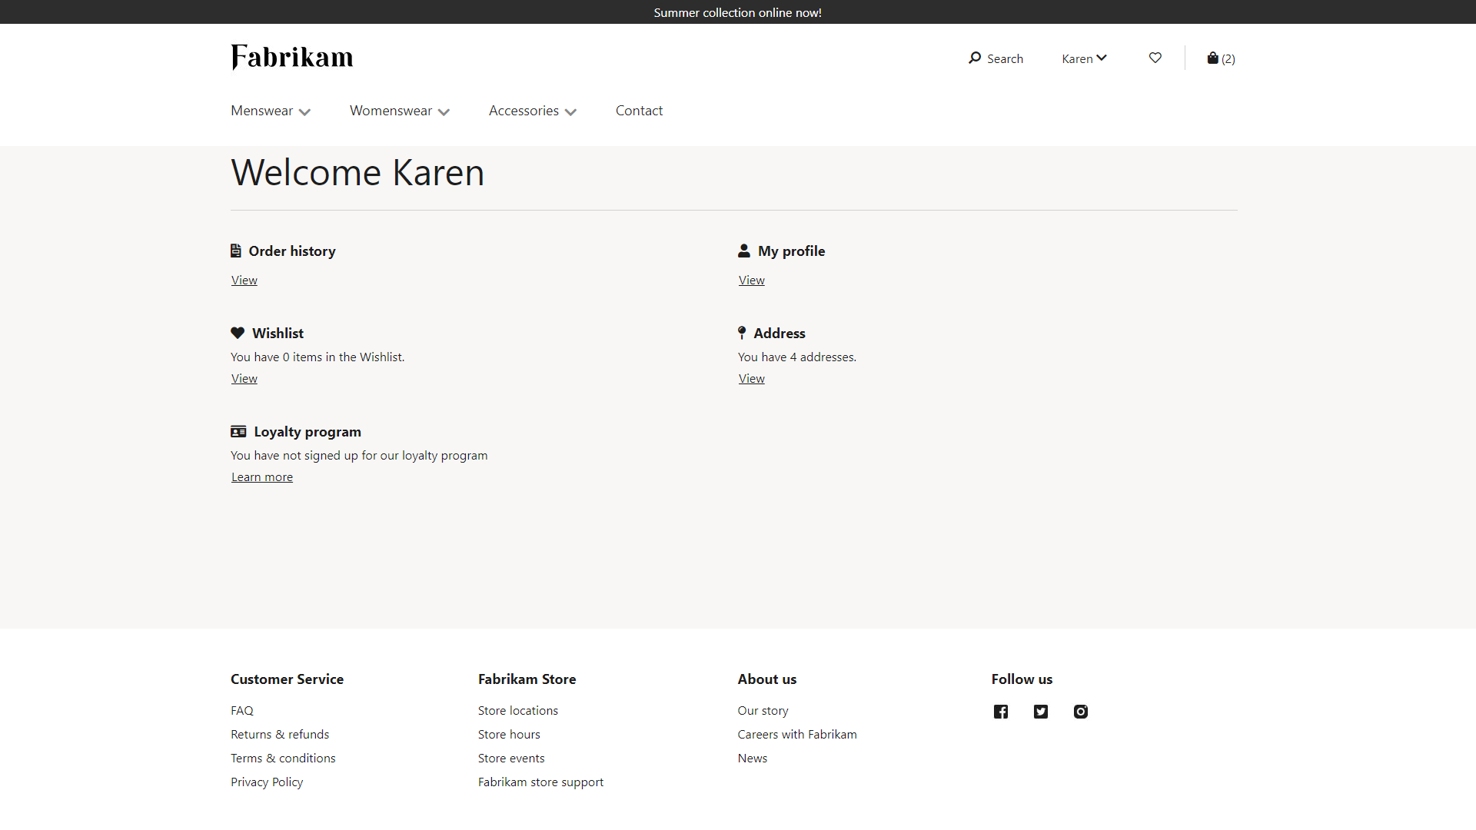This screenshot has height=830, width=1476.
Task: Click the shopping bag cart icon
Action: point(1212,58)
